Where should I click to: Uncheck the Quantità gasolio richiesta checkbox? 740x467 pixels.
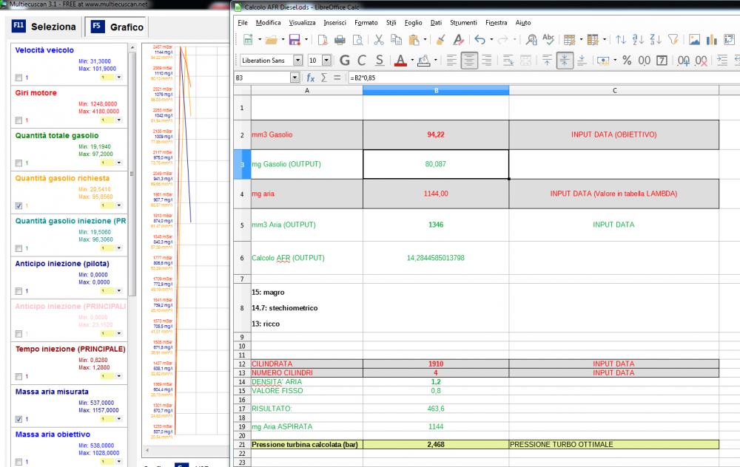18,206
